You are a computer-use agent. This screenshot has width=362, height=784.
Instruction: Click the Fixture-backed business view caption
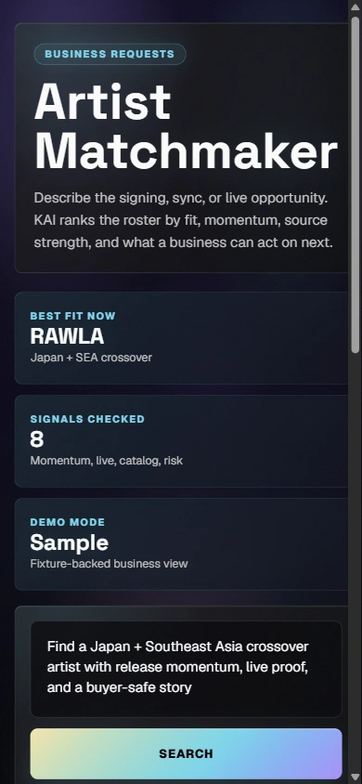(x=109, y=564)
